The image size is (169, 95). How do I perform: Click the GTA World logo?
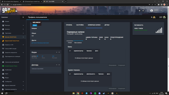[x=10, y=10]
